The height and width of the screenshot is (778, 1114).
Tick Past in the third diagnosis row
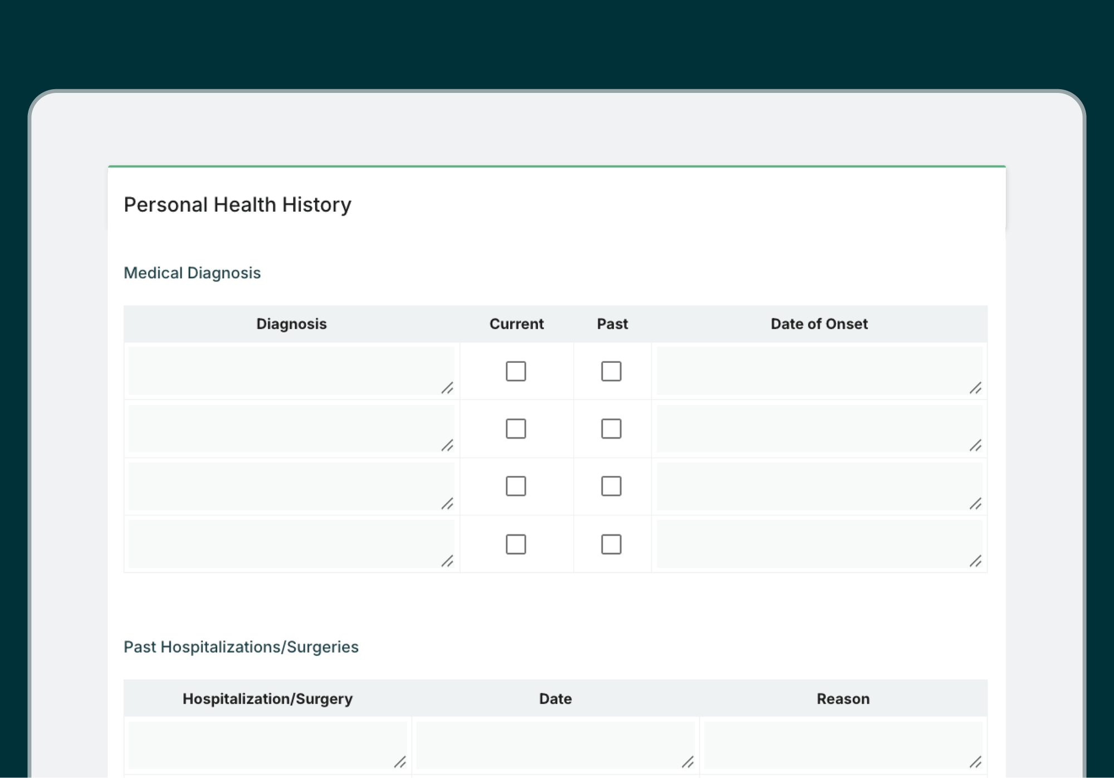(611, 487)
